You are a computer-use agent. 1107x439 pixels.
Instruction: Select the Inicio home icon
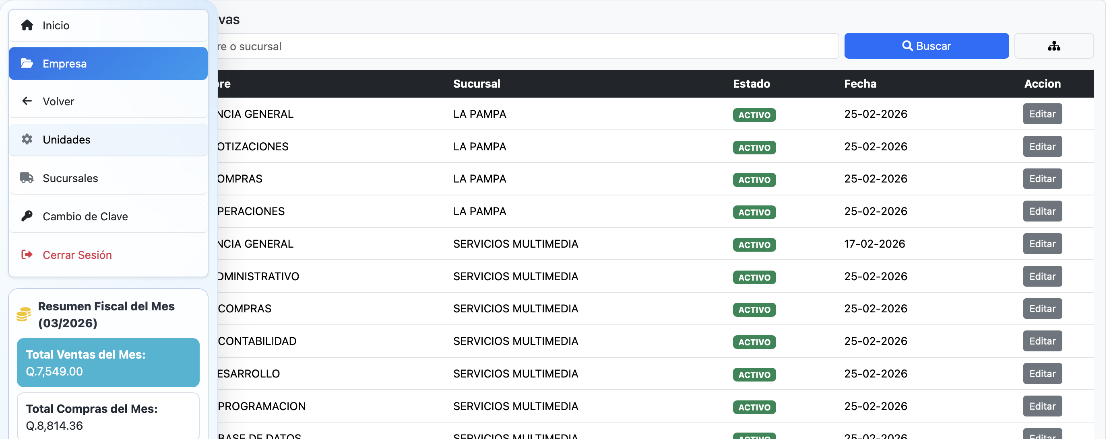click(27, 25)
